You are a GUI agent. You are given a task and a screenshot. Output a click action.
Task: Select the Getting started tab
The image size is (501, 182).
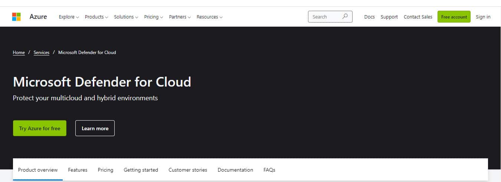click(141, 170)
